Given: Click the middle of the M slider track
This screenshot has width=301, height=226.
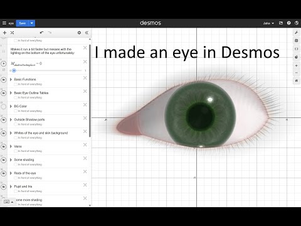Looking at the screenshot, I should pos(47,70).
